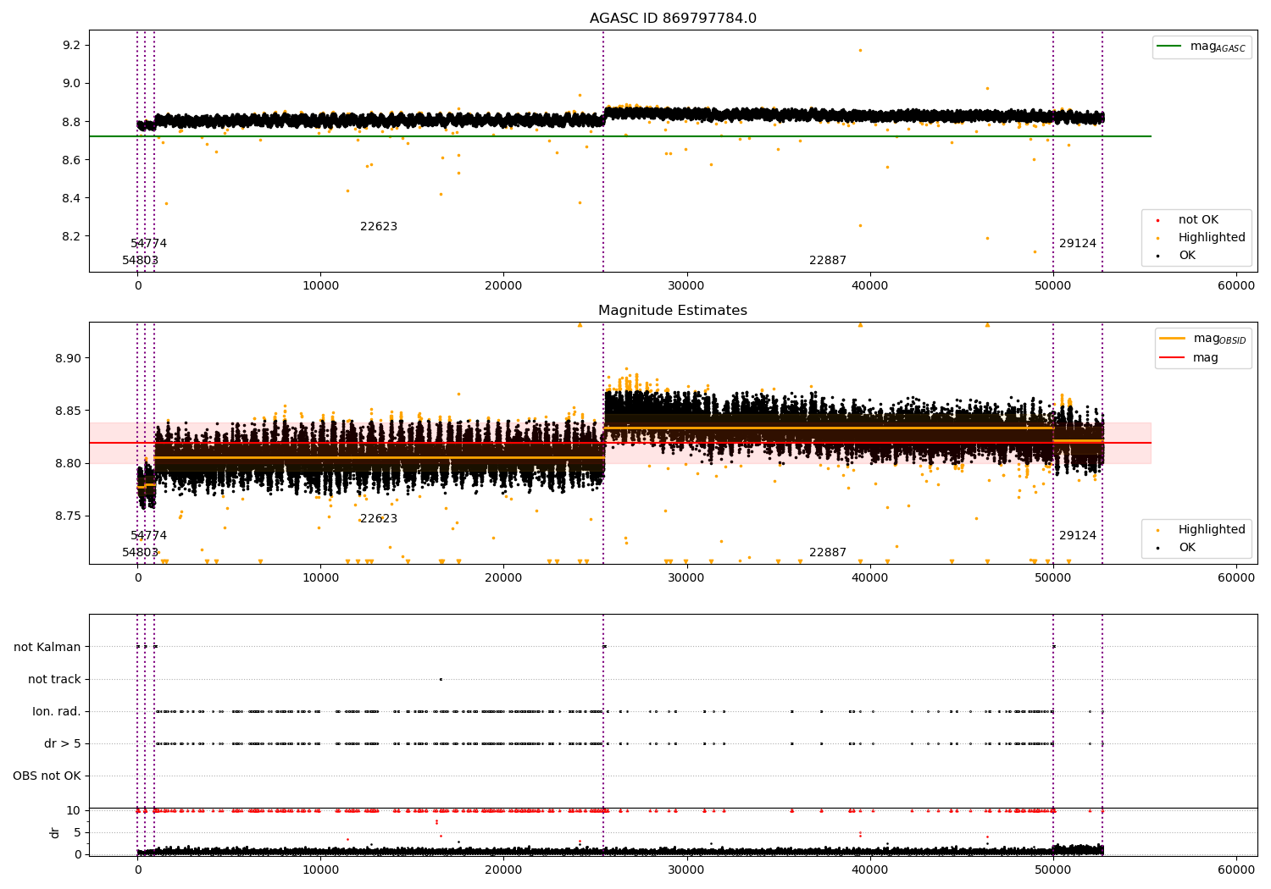
Task: Click the 8.80 tick on Magnitude Estimates
Action: tap(68, 463)
